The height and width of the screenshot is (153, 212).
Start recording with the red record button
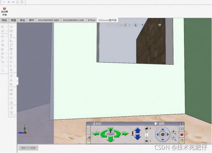(182, 135)
